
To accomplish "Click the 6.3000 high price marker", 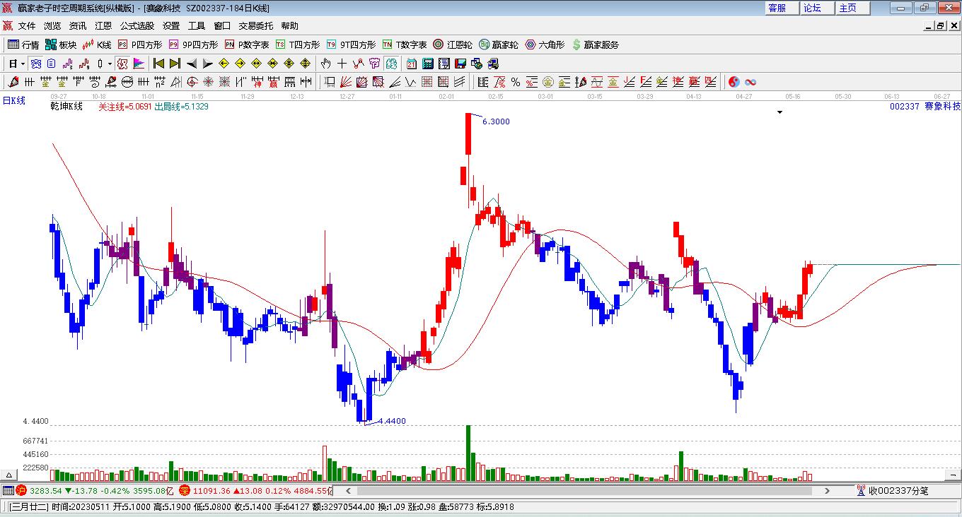I will point(496,121).
